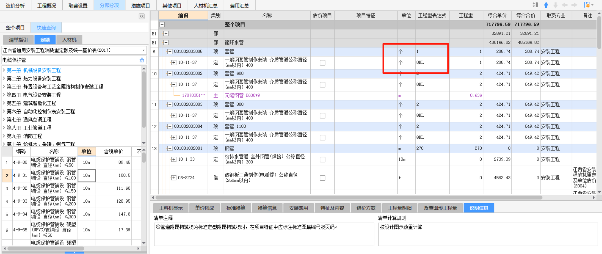Open the 单价构成 bottom tab
Viewport: 602px width, 254px height.
click(204, 208)
